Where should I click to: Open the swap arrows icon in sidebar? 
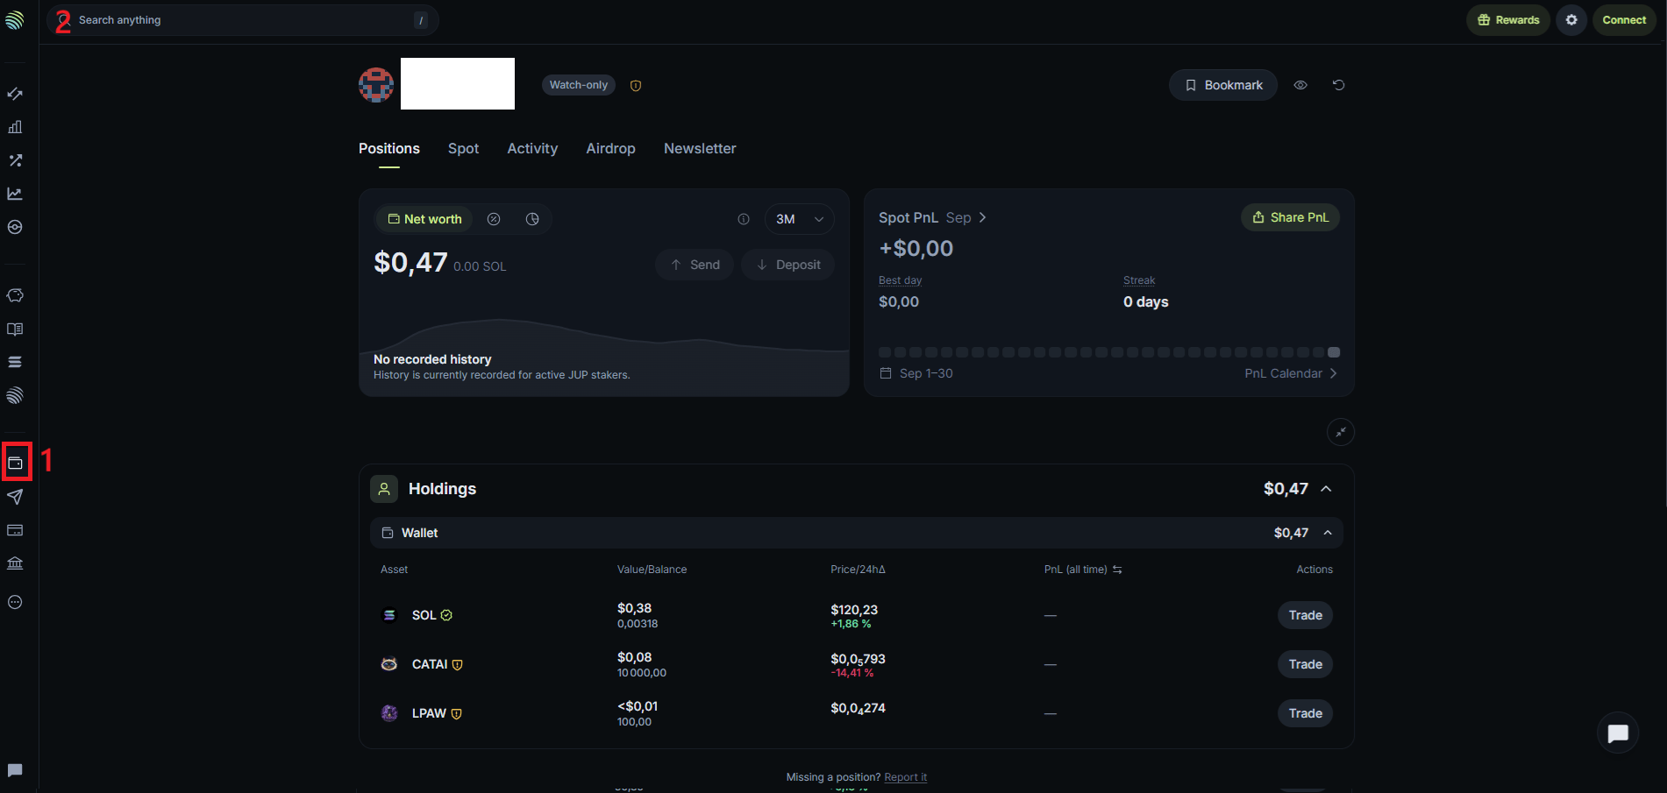click(x=15, y=94)
